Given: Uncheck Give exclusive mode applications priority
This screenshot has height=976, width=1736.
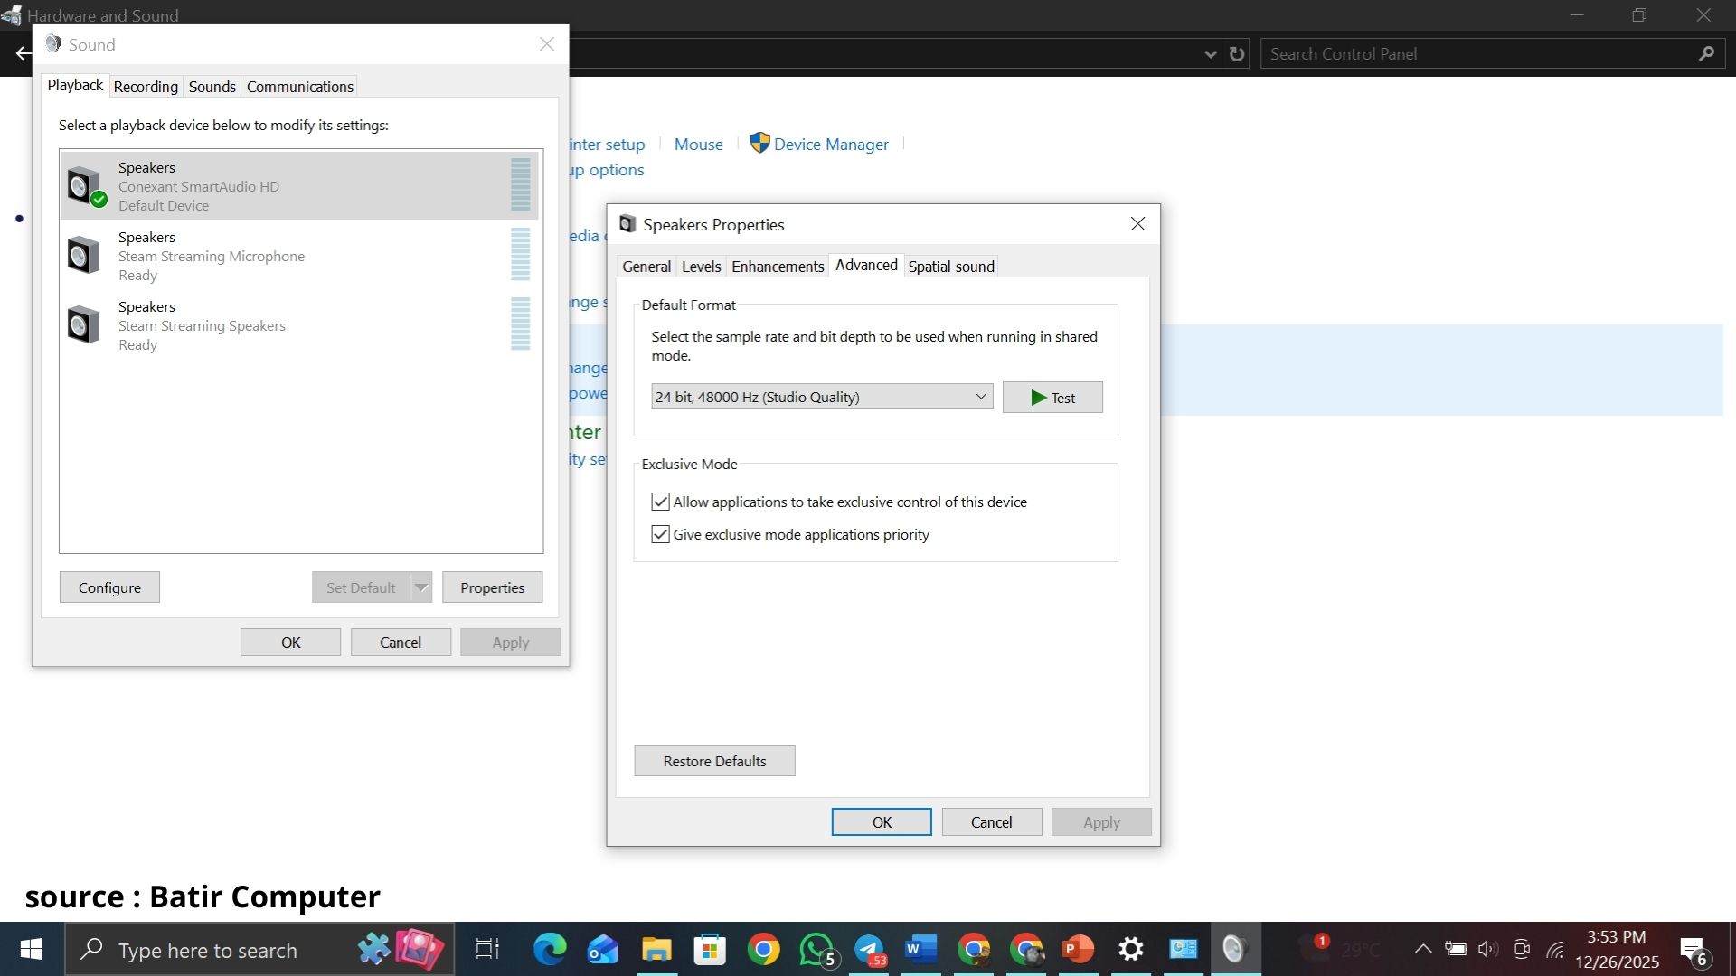Looking at the screenshot, I should coord(660,534).
